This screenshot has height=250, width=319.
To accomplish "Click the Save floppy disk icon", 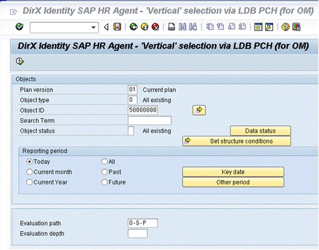I will (x=117, y=27).
